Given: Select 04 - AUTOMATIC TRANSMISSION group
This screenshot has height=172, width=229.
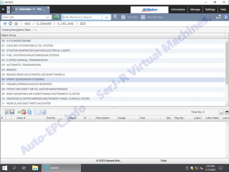Looking at the screenshot, I should tap(113, 65).
